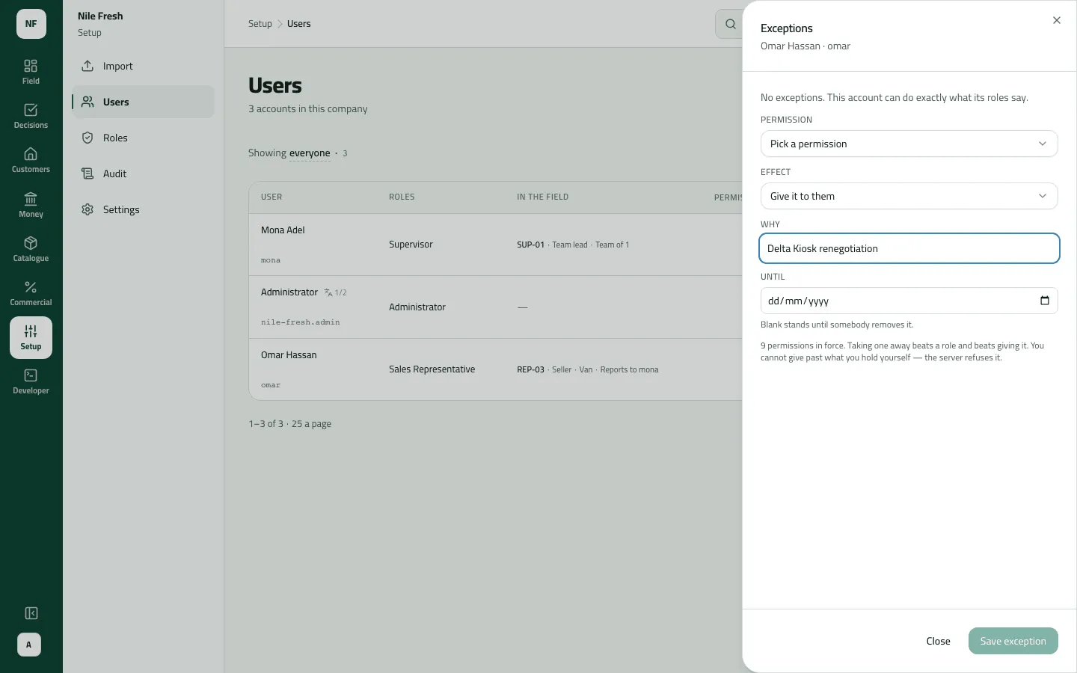
Task: Expand the Pick a permission dropdown
Action: tap(909, 144)
